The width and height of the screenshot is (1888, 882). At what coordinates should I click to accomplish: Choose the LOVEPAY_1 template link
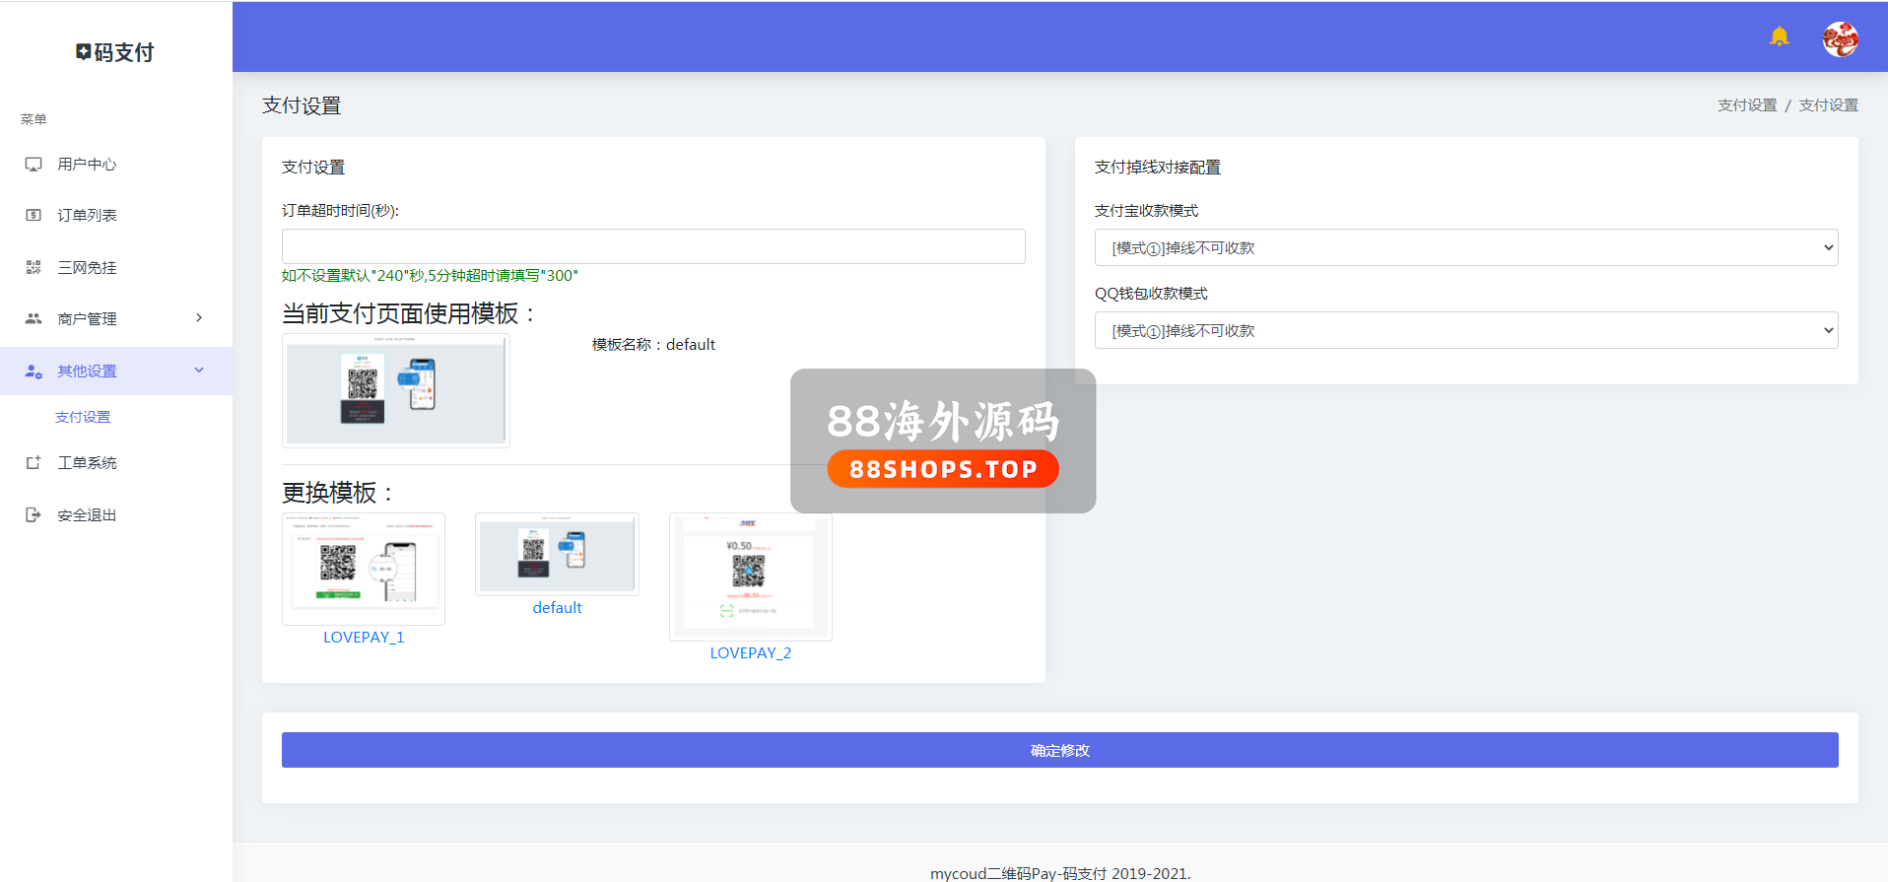point(364,637)
